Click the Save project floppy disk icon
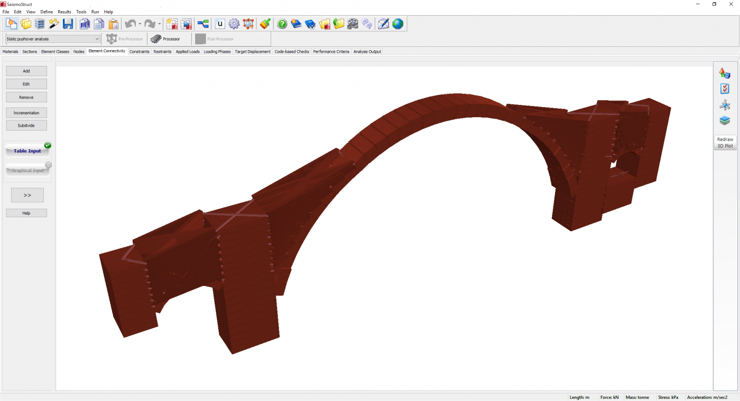 [68, 24]
